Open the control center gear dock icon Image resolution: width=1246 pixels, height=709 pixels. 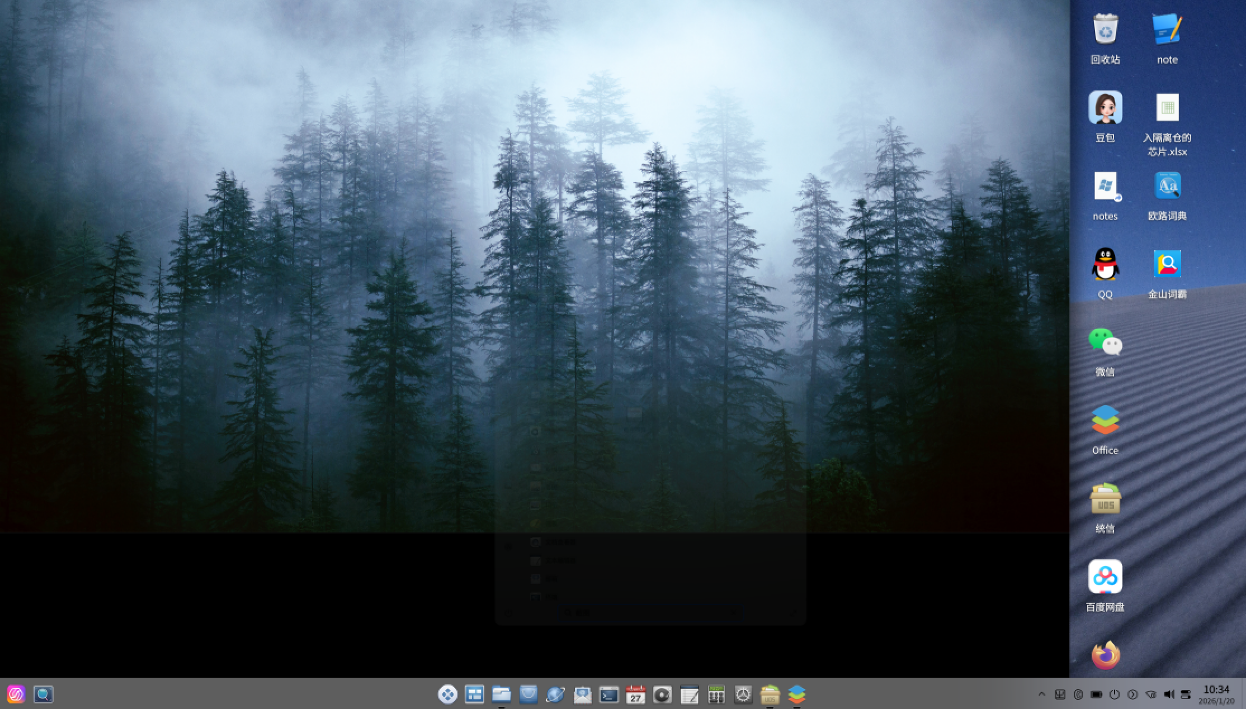[x=743, y=694]
